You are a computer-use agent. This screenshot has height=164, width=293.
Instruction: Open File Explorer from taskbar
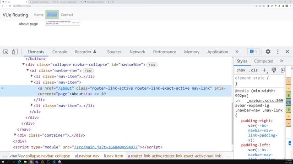(x=25, y=162)
